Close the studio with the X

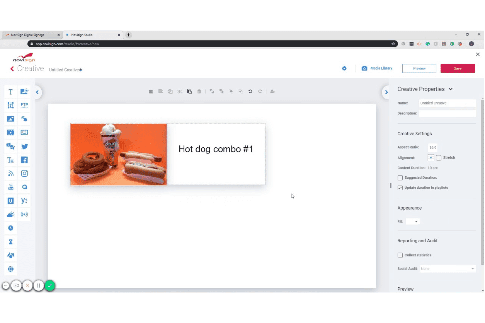coord(478,54)
